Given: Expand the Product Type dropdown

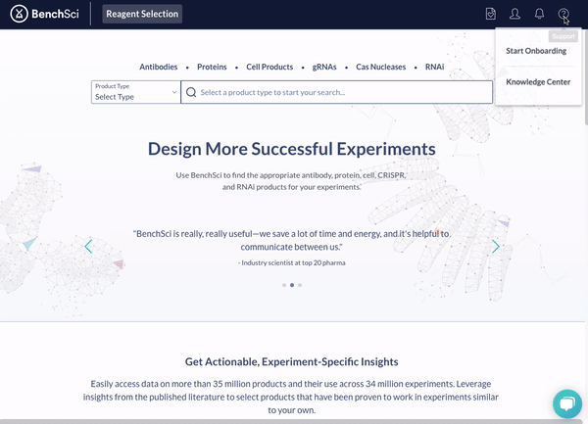Looking at the screenshot, I should tap(136, 92).
